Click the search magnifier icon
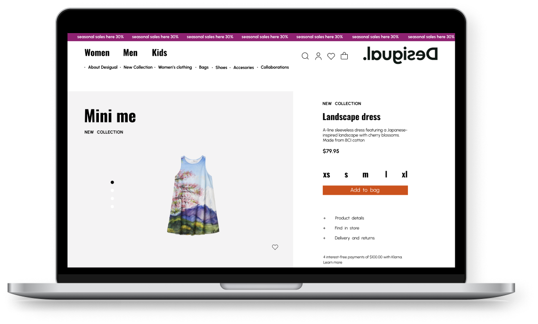This screenshot has height=324, width=538. pyautogui.click(x=305, y=56)
